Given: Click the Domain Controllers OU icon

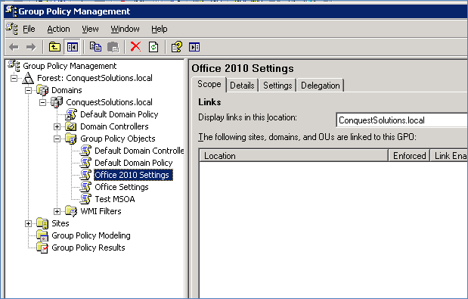Looking at the screenshot, I should (71, 126).
